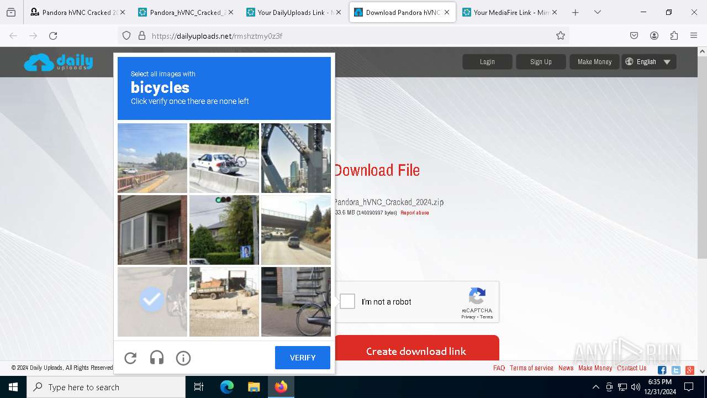Switch to Your MediaFire Link tab
Screen dimensions: 707x398
(x=509, y=12)
